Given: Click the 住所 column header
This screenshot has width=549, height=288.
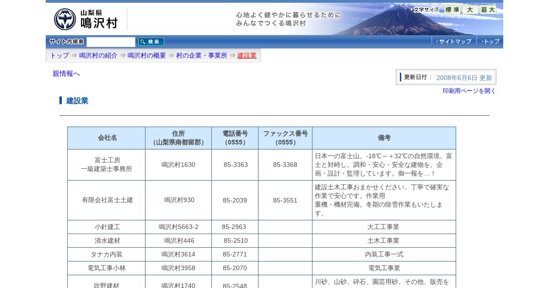Looking at the screenshot, I should coord(178,138).
